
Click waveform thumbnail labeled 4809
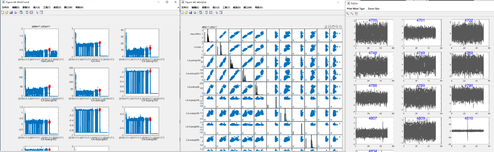coord(422,131)
